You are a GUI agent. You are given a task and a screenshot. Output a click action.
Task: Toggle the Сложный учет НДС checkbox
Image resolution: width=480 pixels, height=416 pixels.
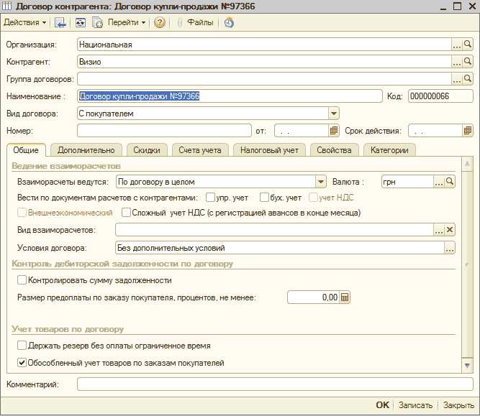[x=126, y=213]
